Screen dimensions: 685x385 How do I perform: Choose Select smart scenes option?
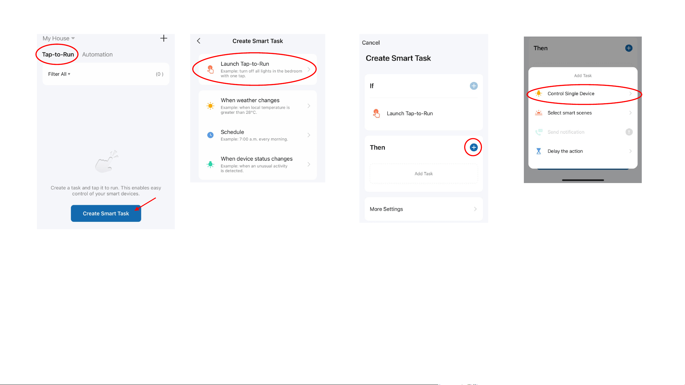coord(583,113)
